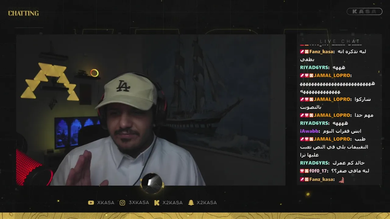This screenshot has height=219, width=390.
Task: Click the Kick K icon
Action: (x=157, y=203)
